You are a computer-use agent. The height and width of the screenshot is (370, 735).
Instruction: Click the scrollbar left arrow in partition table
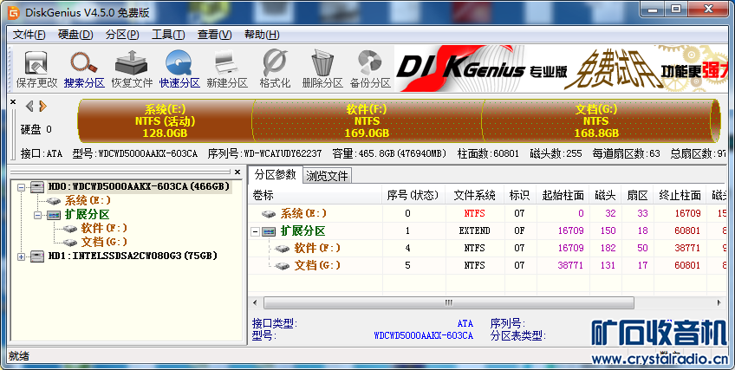point(255,302)
